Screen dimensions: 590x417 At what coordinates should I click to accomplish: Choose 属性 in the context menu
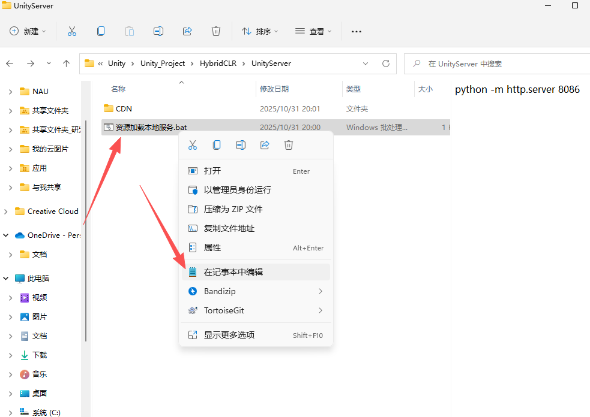tap(256, 247)
